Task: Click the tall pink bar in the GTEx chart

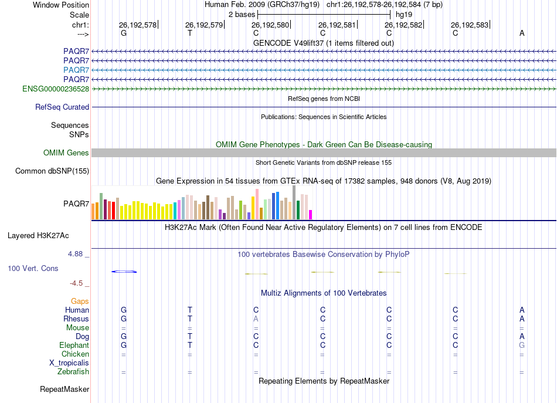Action: click(x=257, y=204)
